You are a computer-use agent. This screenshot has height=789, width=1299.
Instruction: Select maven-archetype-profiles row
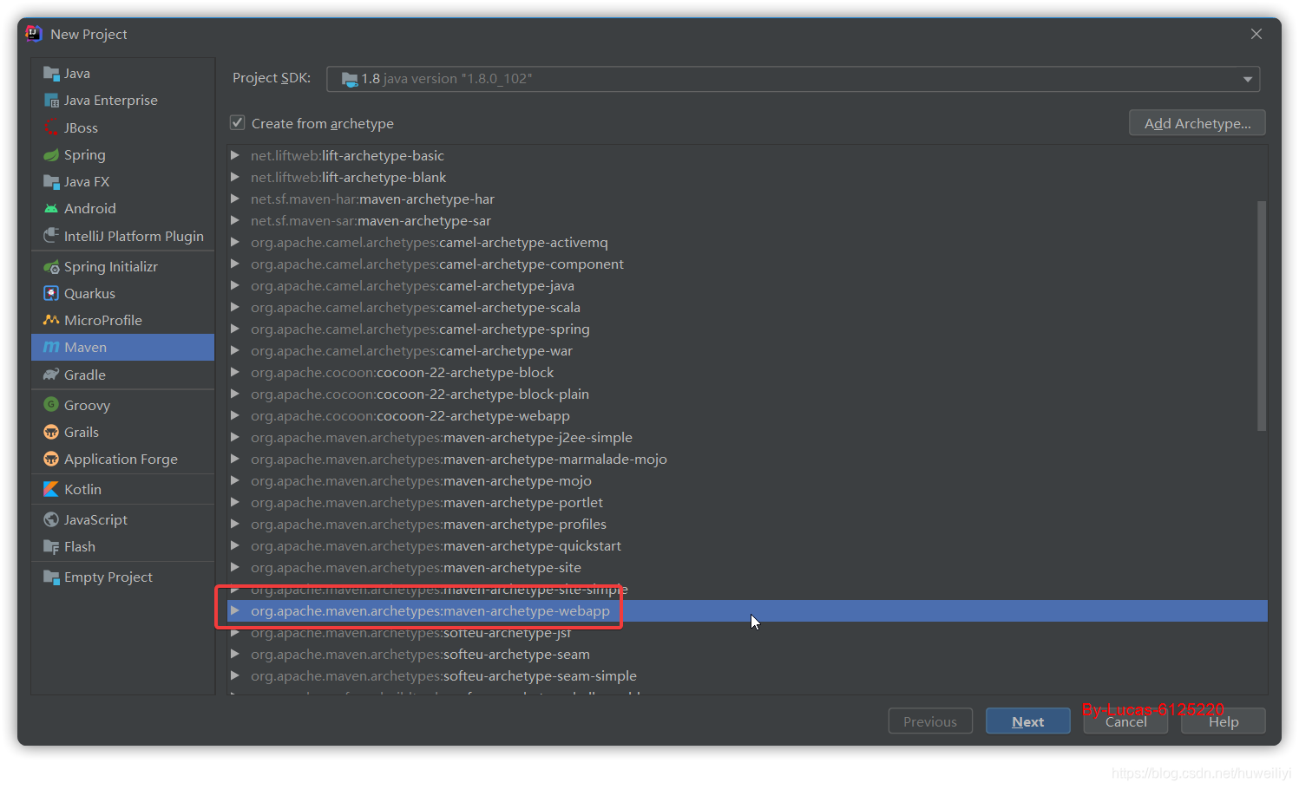tap(747, 524)
